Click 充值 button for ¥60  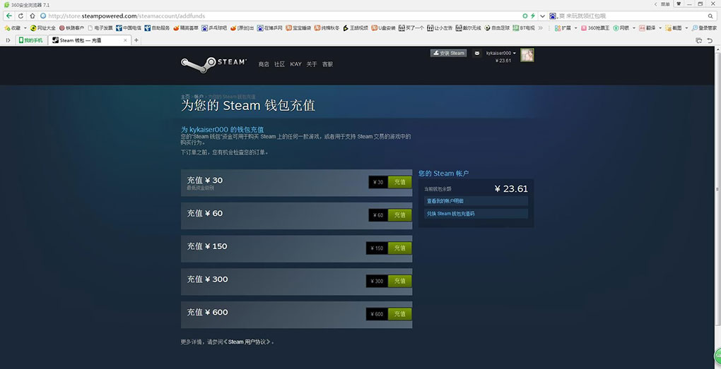pos(400,215)
